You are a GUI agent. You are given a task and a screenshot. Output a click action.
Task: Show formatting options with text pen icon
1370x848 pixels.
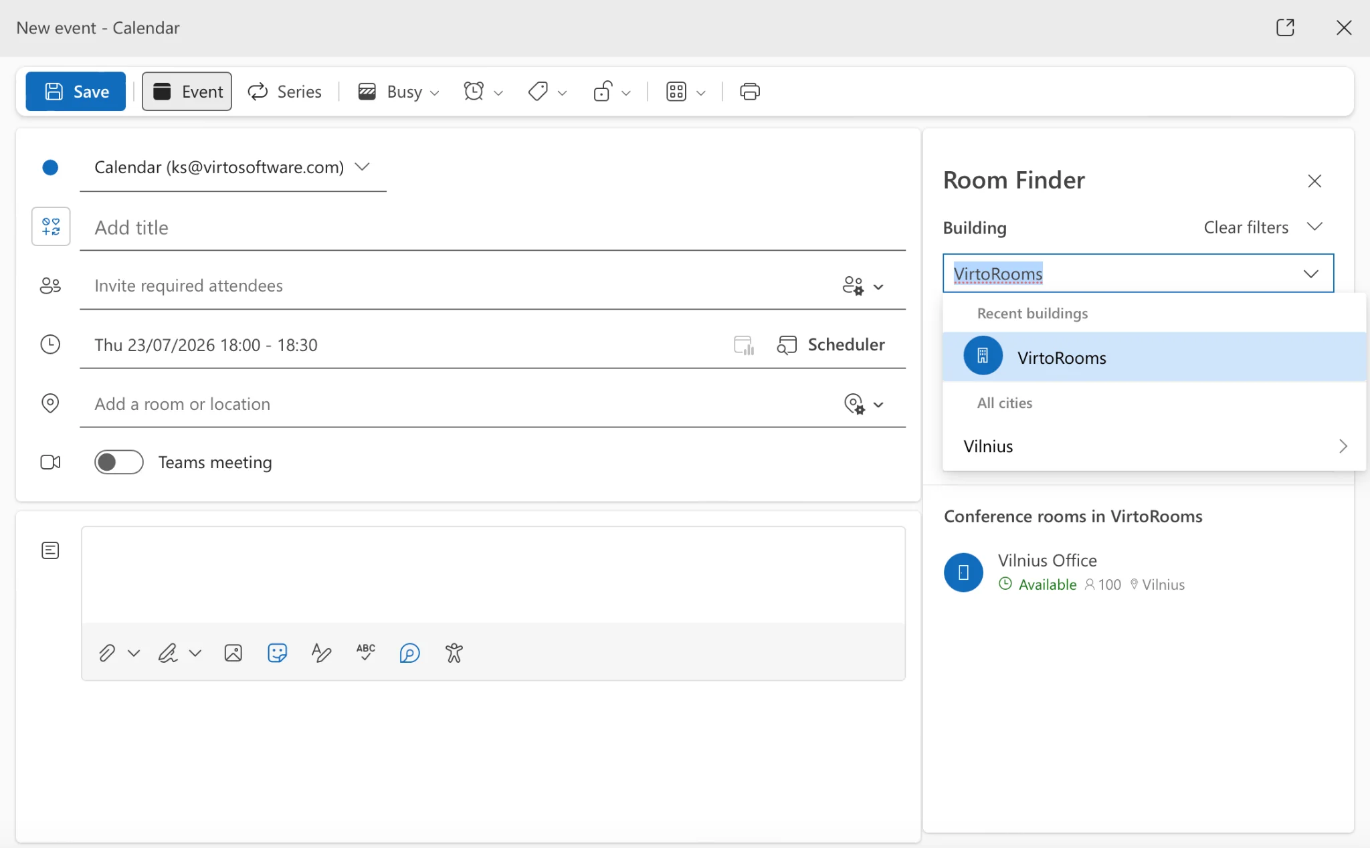(x=321, y=653)
